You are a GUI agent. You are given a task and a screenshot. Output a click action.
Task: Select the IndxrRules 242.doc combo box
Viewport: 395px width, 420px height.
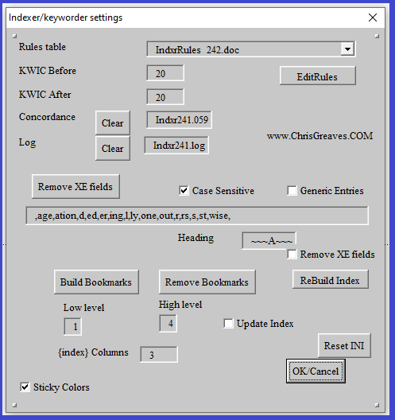(x=251, y=49)
